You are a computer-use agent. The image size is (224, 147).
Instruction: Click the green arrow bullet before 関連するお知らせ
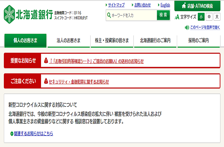pos(12,134)
